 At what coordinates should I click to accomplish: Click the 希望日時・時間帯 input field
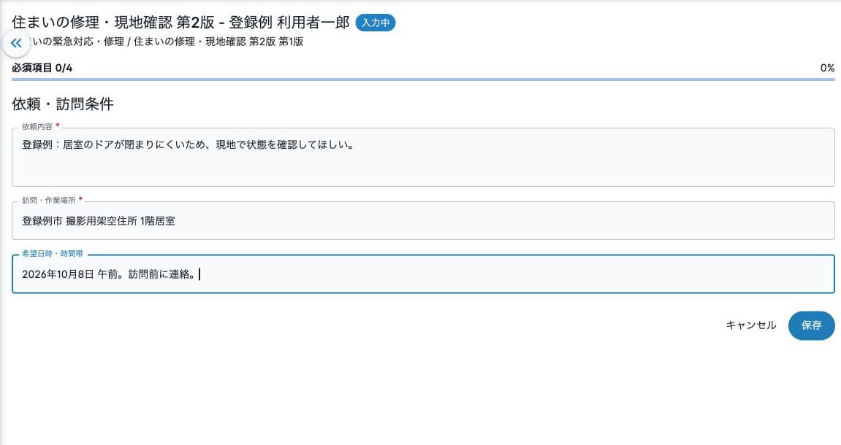tap(423, 274)
